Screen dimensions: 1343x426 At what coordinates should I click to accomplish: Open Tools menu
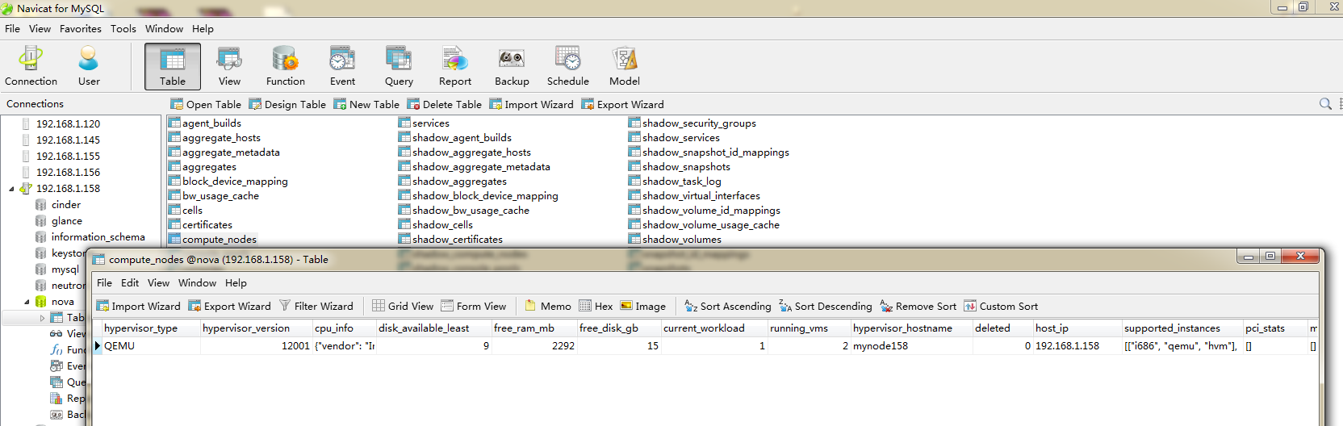click(123, 28)
